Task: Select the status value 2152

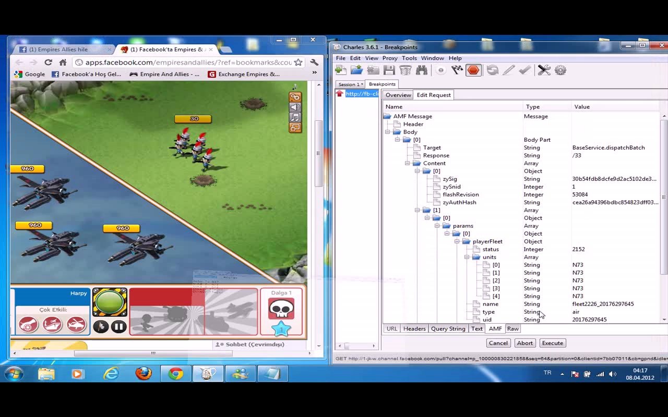Action: click(580, 249)
